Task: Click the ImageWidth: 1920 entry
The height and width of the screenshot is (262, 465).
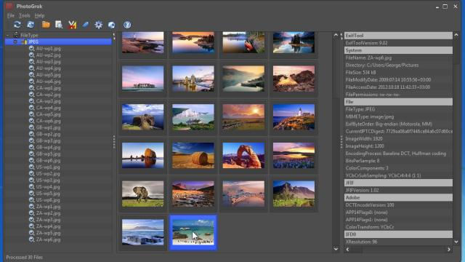Action: tap(364, 139)
